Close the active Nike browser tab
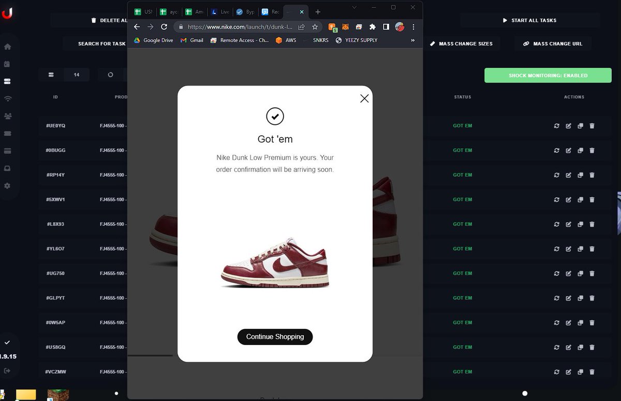 (x=302, y=12)
